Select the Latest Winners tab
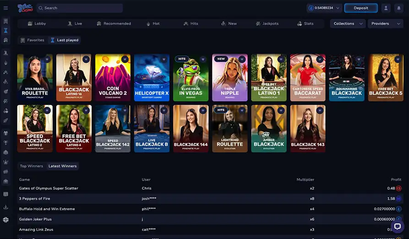 pos(63,166)
